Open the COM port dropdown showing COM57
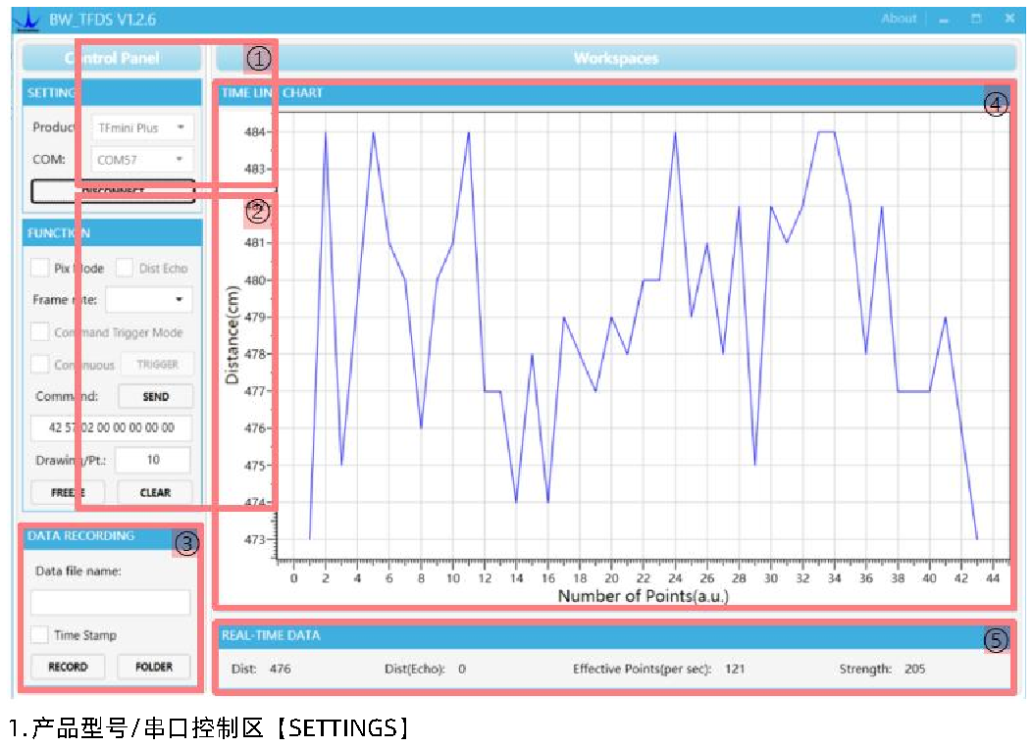This screenshot has width=1033, height=748. [x=141, y=160]
